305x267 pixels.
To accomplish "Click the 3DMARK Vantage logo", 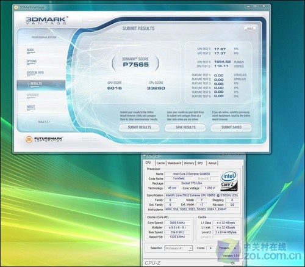I will [46, 21].
